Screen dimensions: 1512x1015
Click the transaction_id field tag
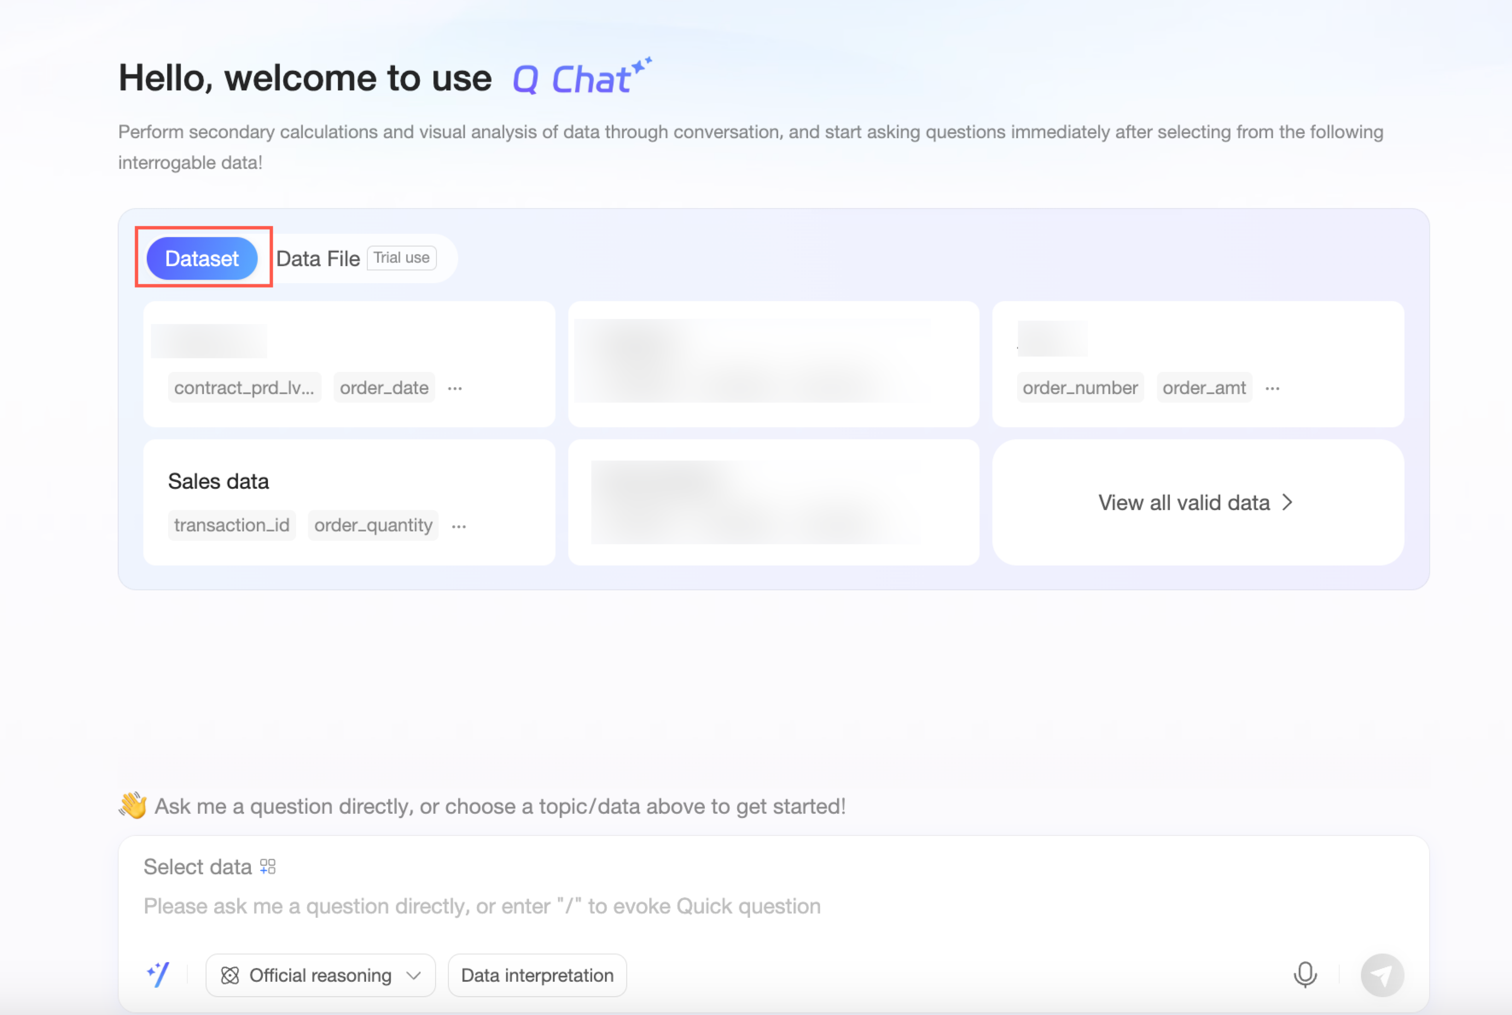coord(231,525)
